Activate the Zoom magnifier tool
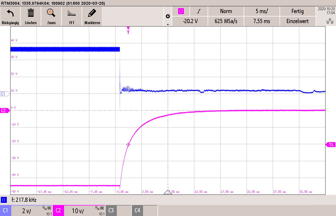The width and height of the screenshot is (336, 216). point(51,13)
